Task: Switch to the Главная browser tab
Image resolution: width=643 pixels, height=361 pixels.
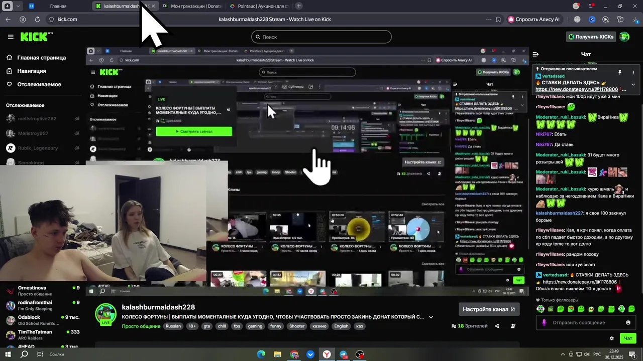Action: 58,6
